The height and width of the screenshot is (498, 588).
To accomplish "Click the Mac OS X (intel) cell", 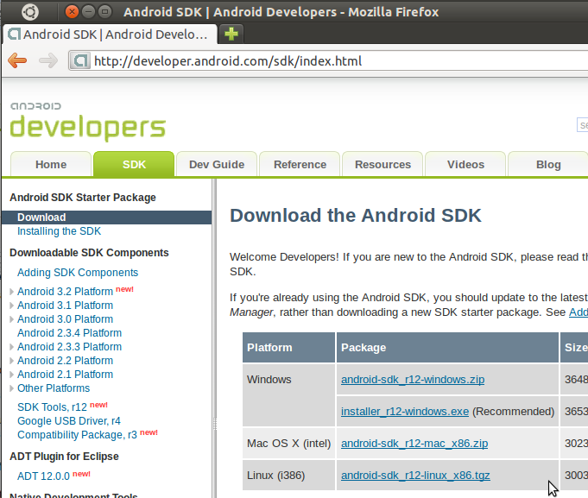I will (x=288, y=444).
